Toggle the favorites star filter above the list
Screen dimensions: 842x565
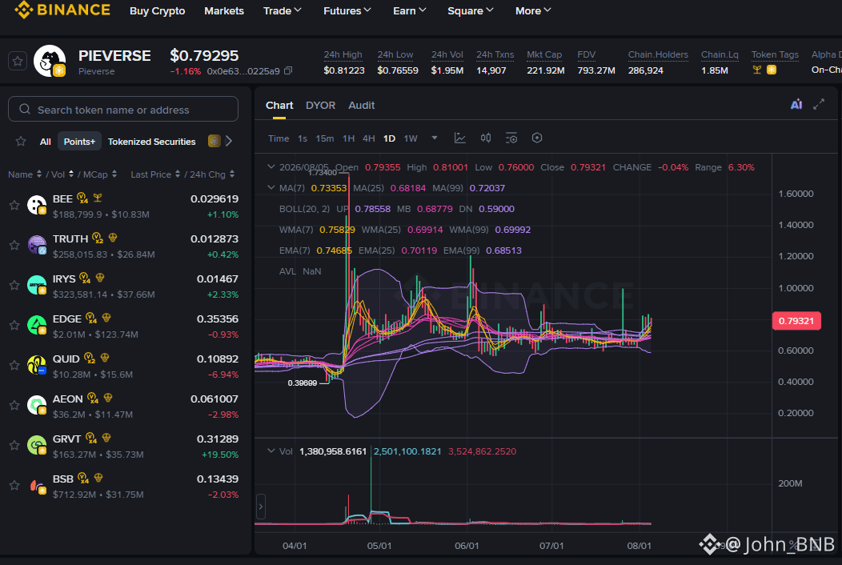click(21, 141)
